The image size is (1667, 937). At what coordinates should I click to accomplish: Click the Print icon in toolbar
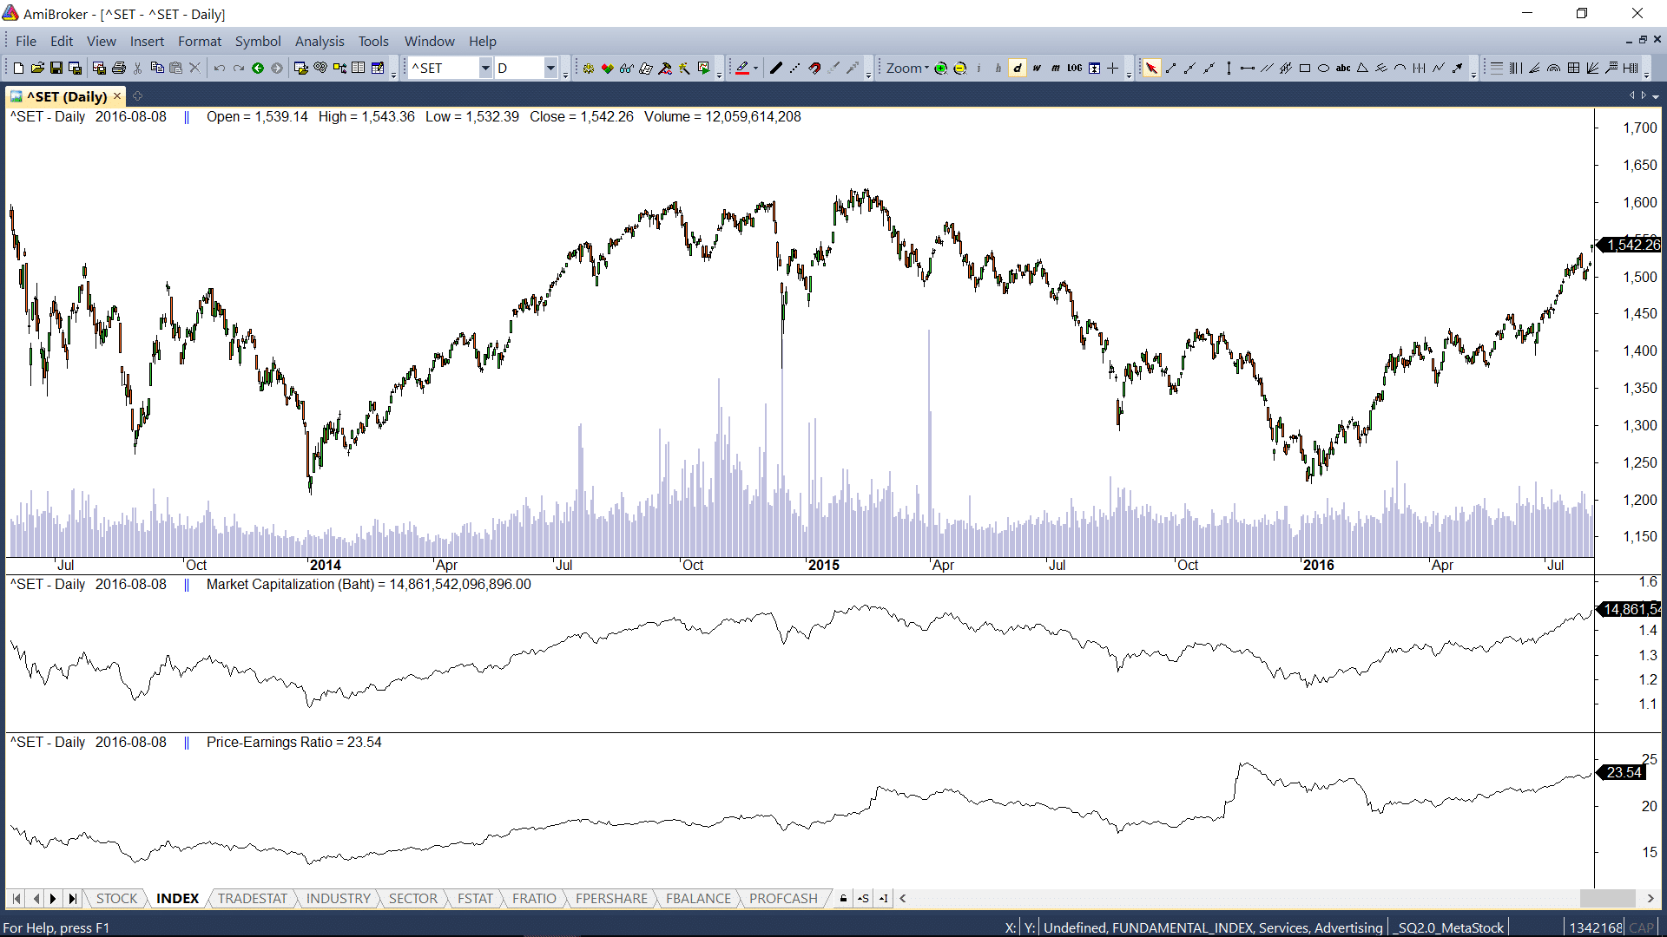[119, 68]
